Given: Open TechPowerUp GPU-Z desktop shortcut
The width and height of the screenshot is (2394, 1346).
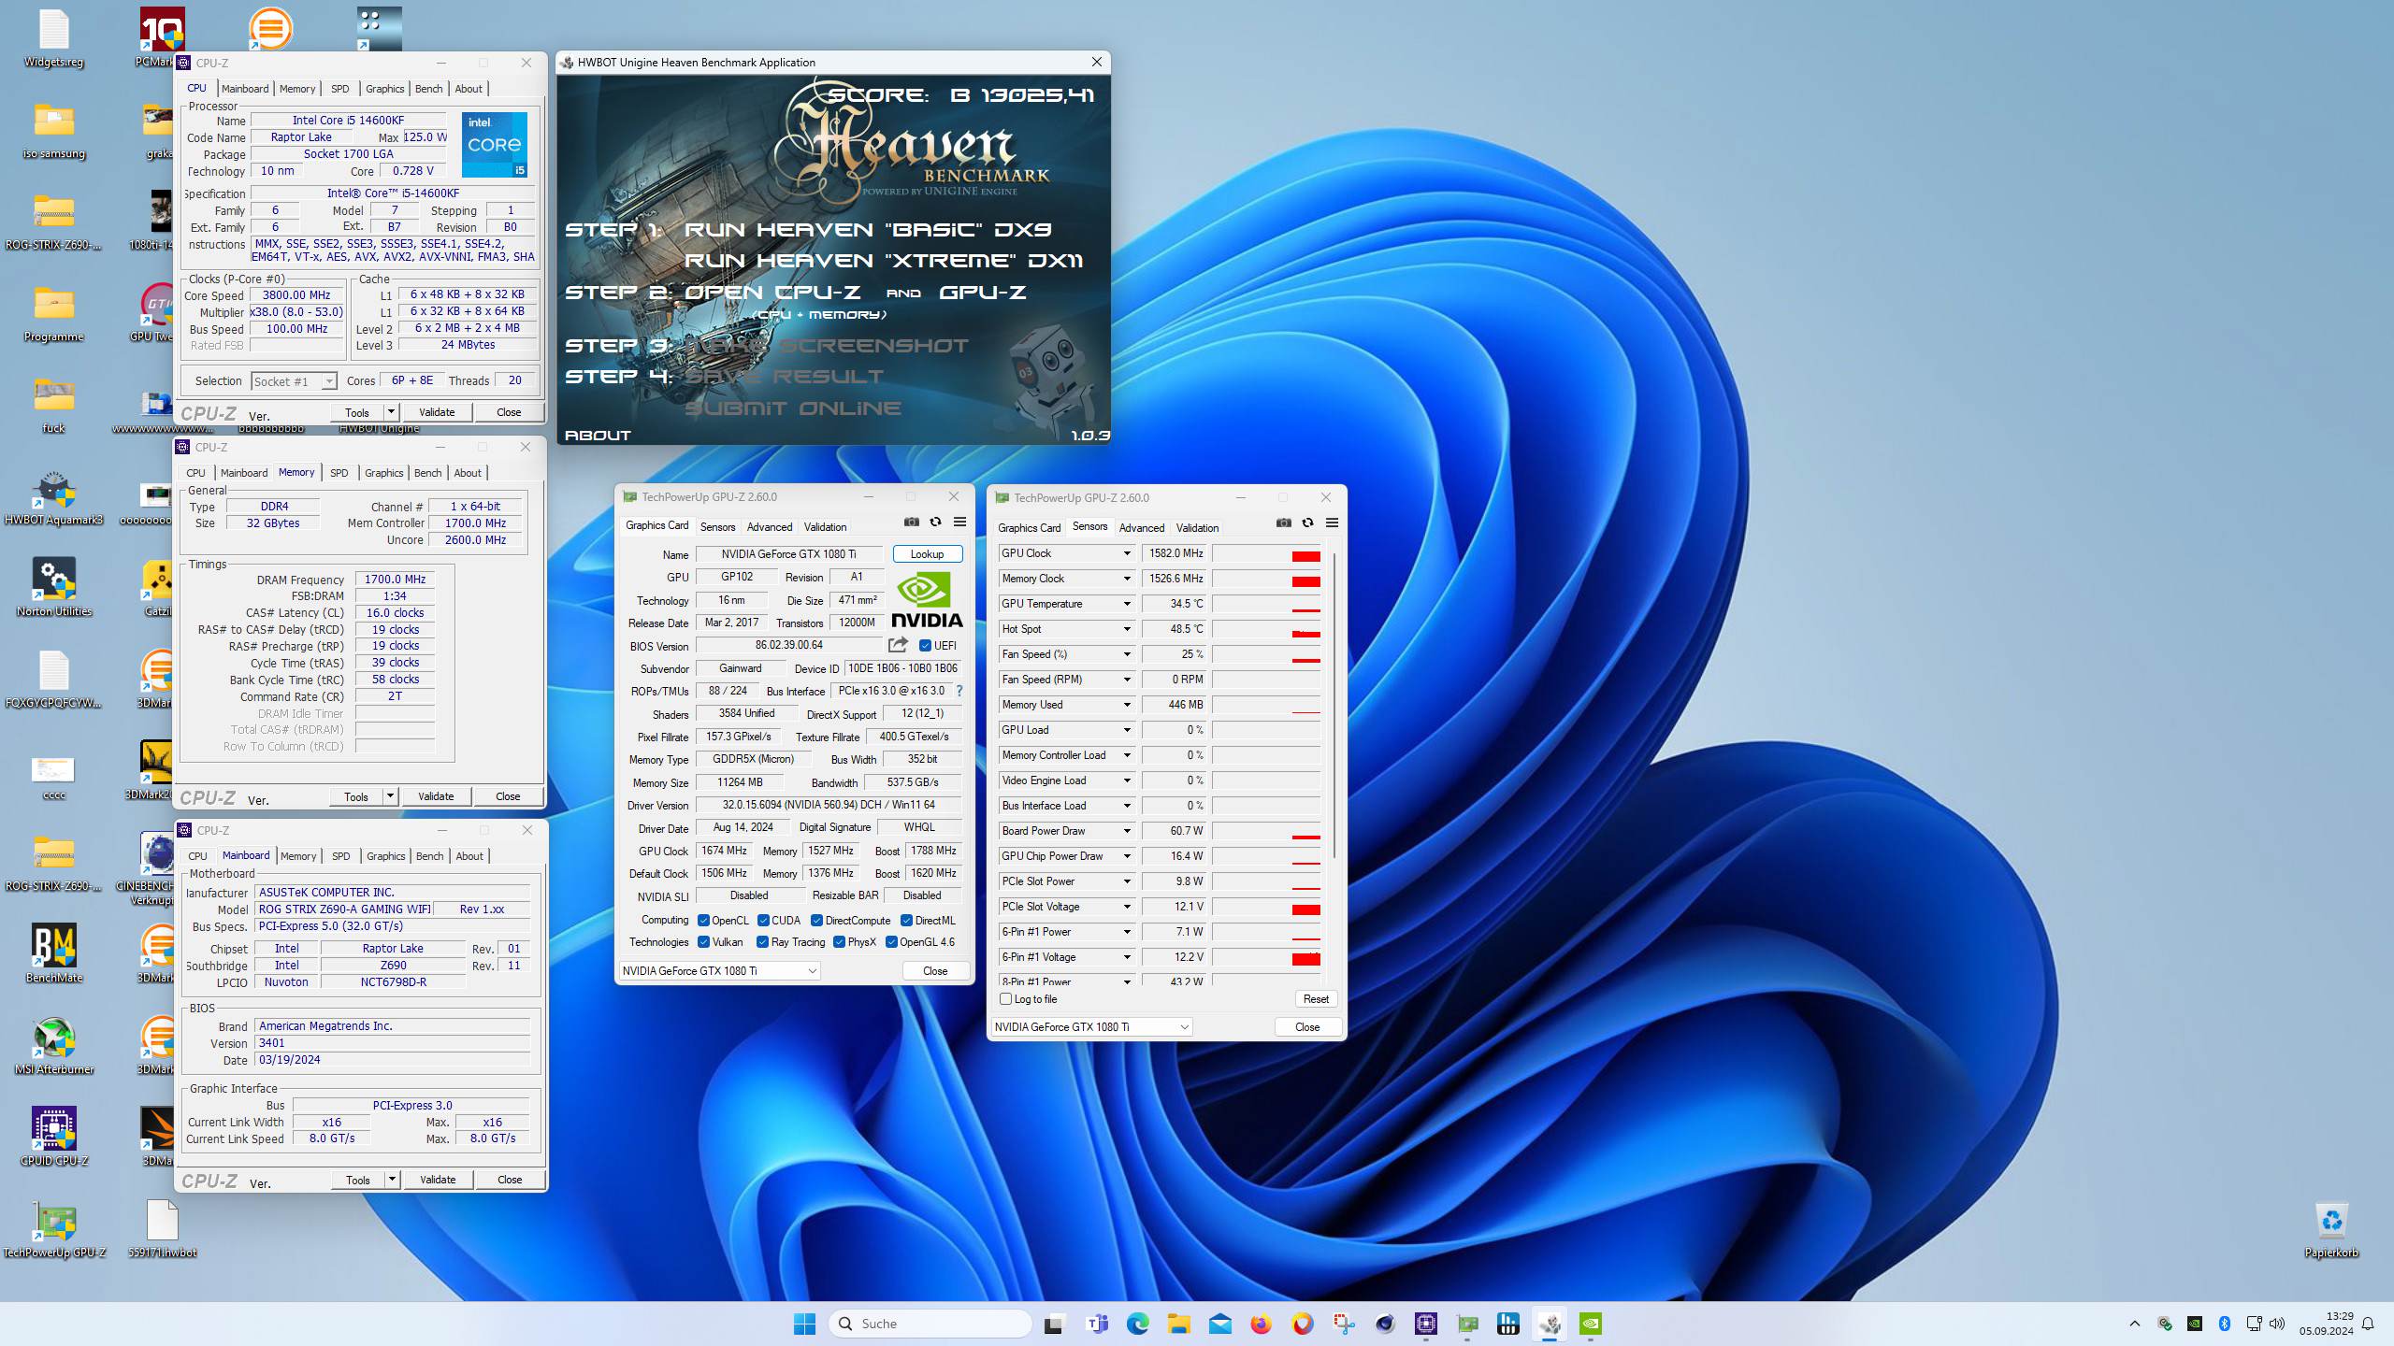Looking at the screenshot, I should pos(54,1228).
